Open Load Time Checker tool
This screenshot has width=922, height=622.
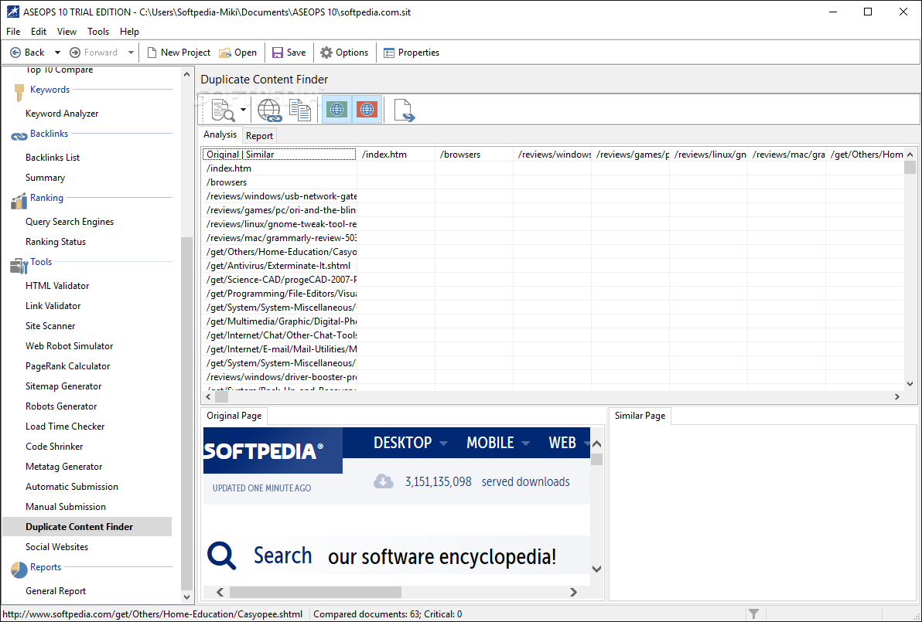pos(65,426)
